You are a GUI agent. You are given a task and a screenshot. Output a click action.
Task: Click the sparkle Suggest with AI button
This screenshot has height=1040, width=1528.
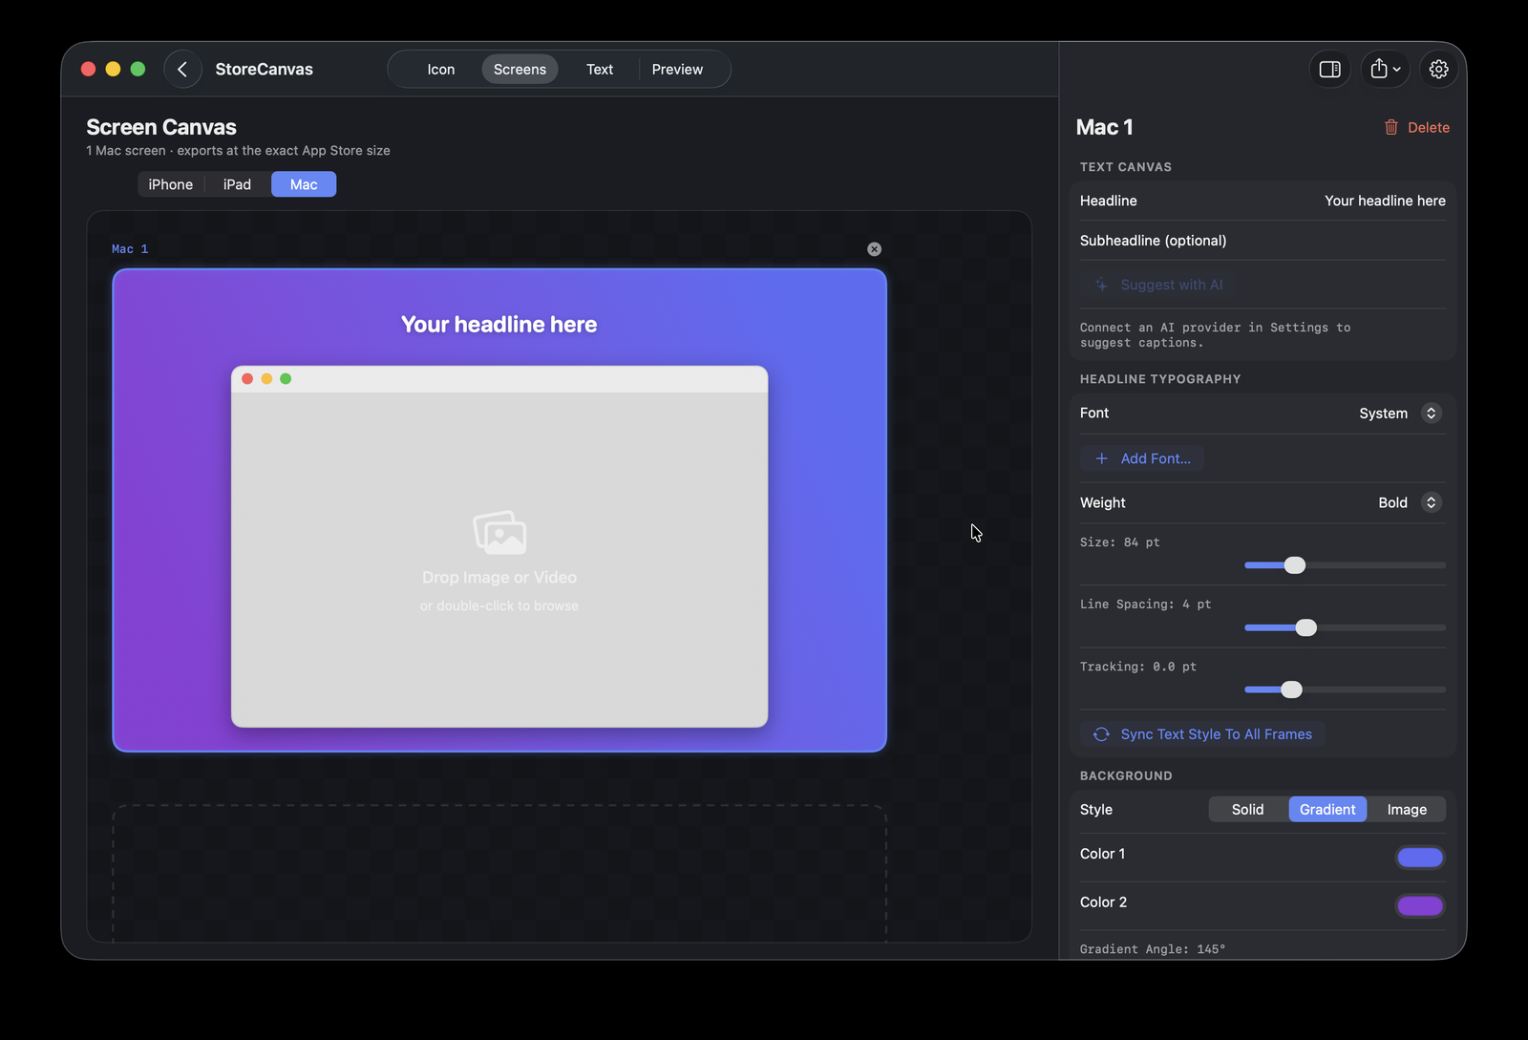pyautogui.click(x=1157, y=285)
